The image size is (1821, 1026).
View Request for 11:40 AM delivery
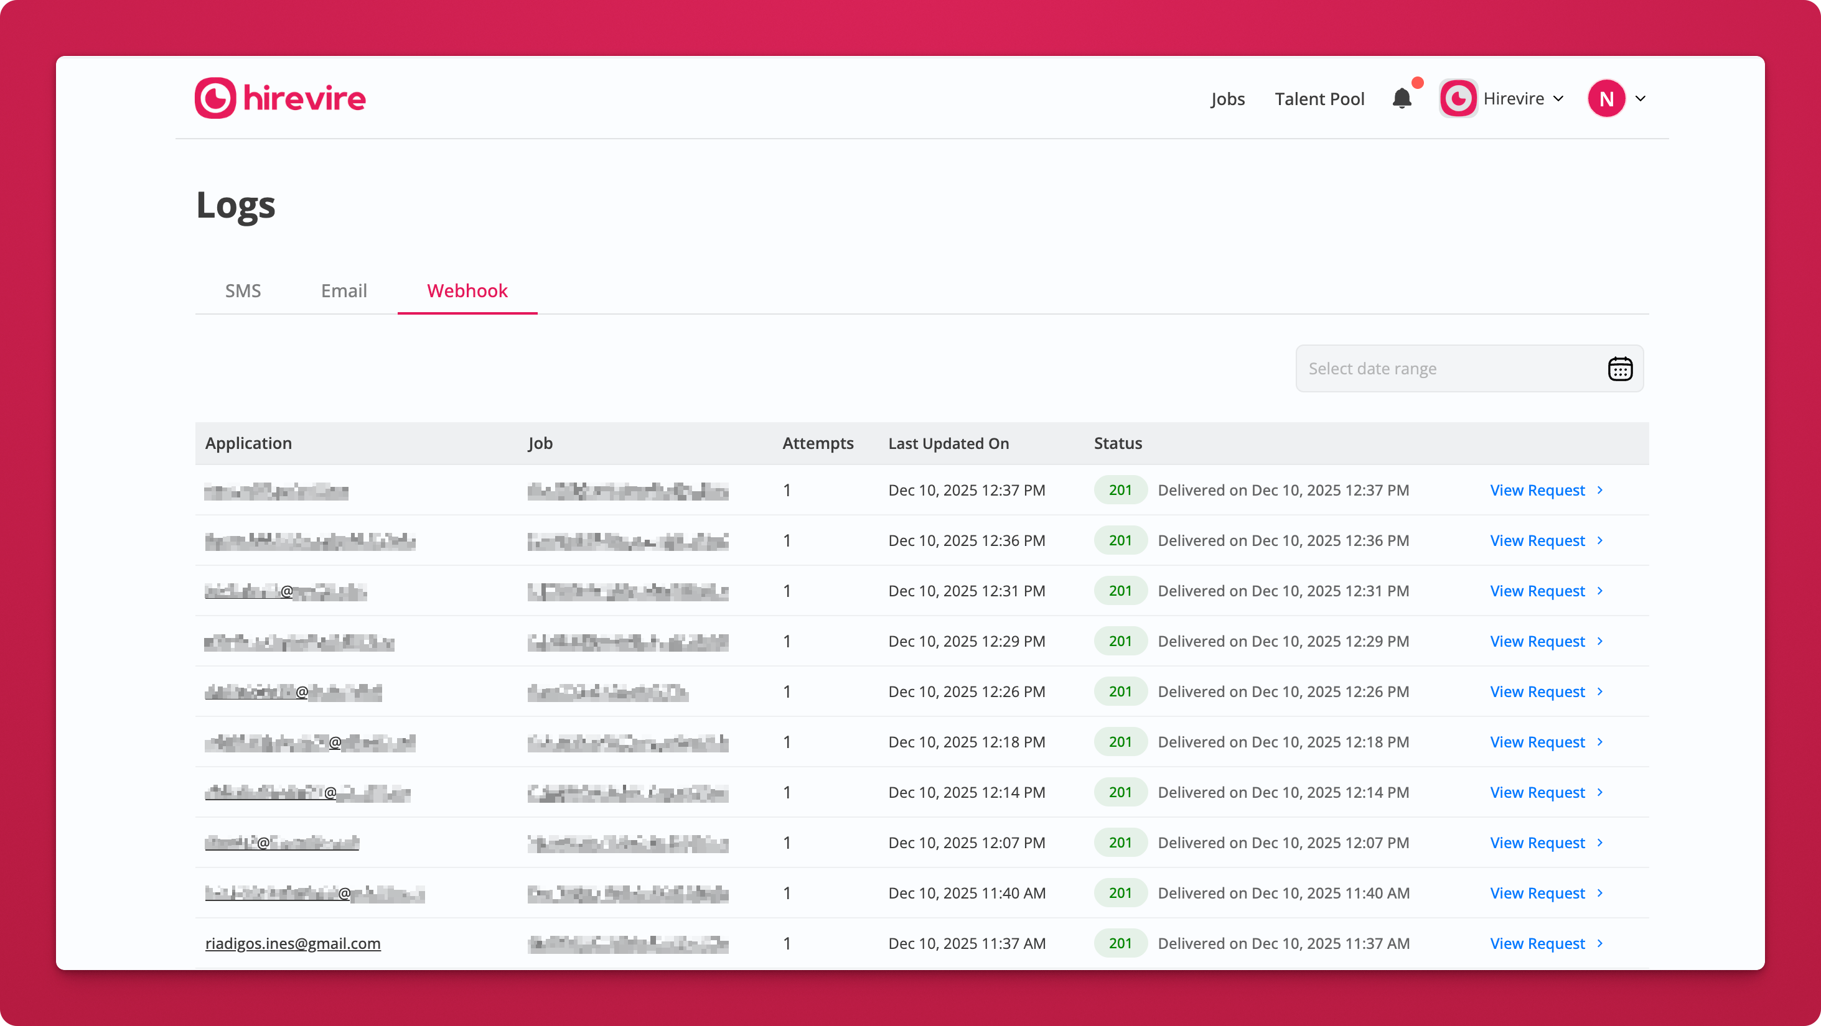(1537, 894)
